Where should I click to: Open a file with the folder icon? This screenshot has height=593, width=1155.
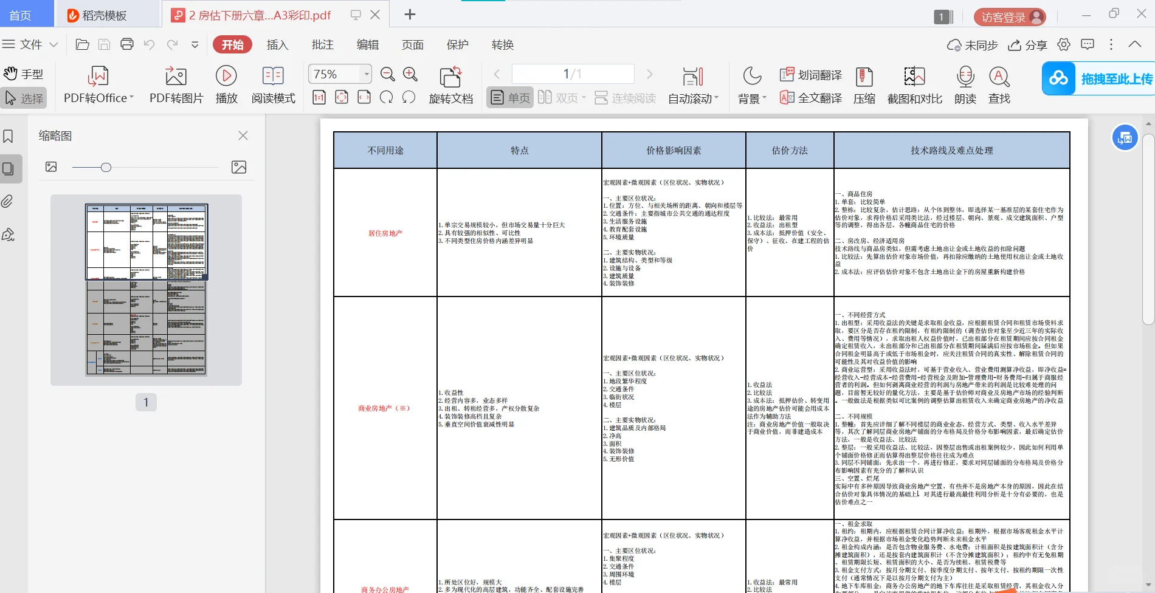(83, 44)
